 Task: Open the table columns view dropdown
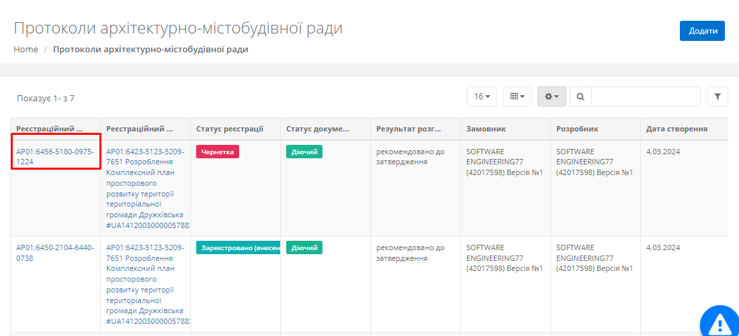coord(517,97)
